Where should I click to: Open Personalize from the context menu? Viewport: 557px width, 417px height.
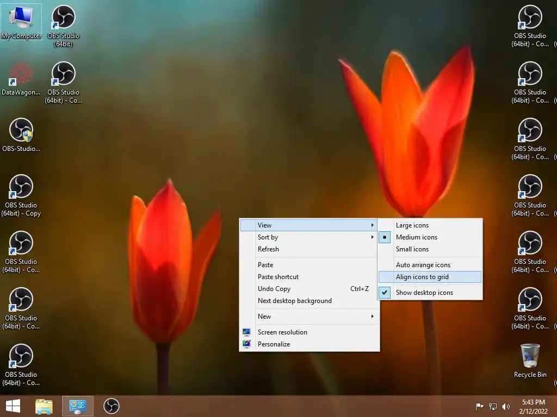[308, 344]
